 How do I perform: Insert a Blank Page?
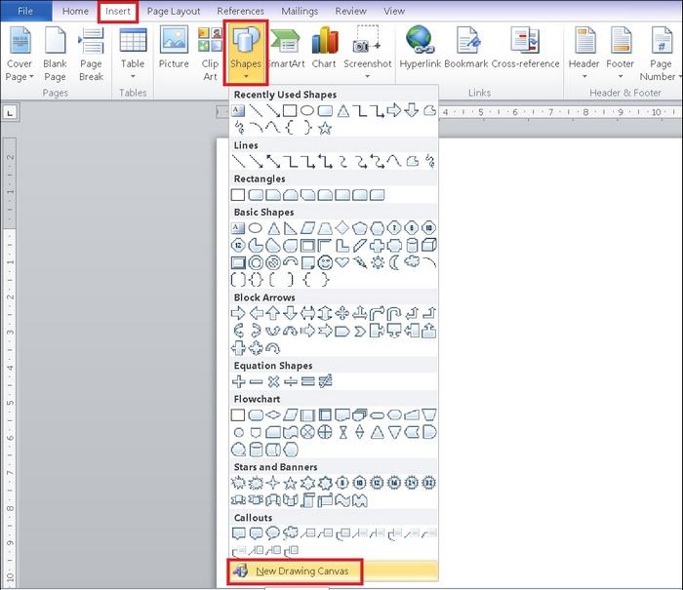(55, 54)
